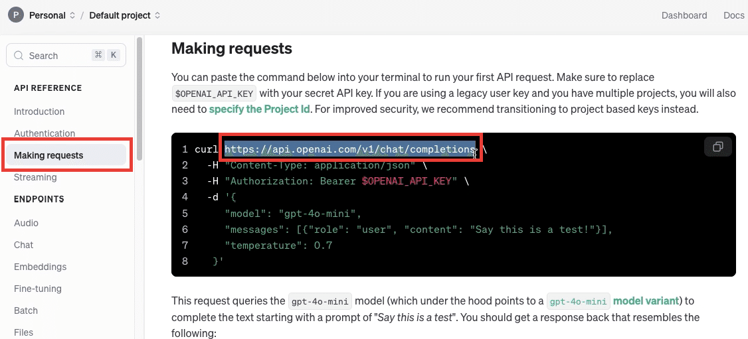Go to the Introduction section
This screenshot has width=748, height=339.
coord(39,112)
